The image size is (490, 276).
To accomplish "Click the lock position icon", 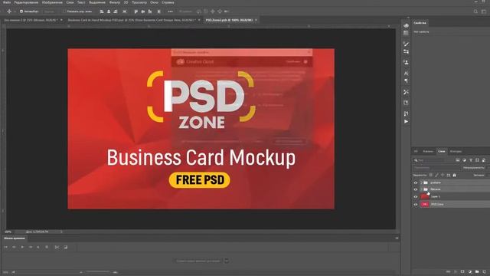I will pos(443,176).
